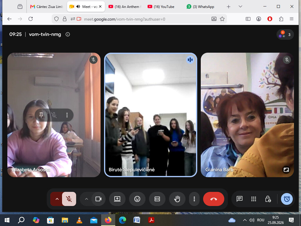Pin Elizabeta Arsoska's video tile
The image size is (301, 226).
pyautogui.click(x=41, y=115)
